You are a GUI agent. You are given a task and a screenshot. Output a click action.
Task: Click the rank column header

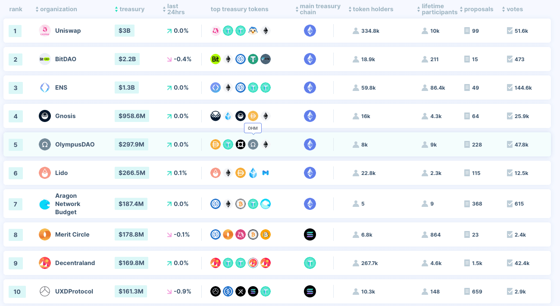pos(16,9)
